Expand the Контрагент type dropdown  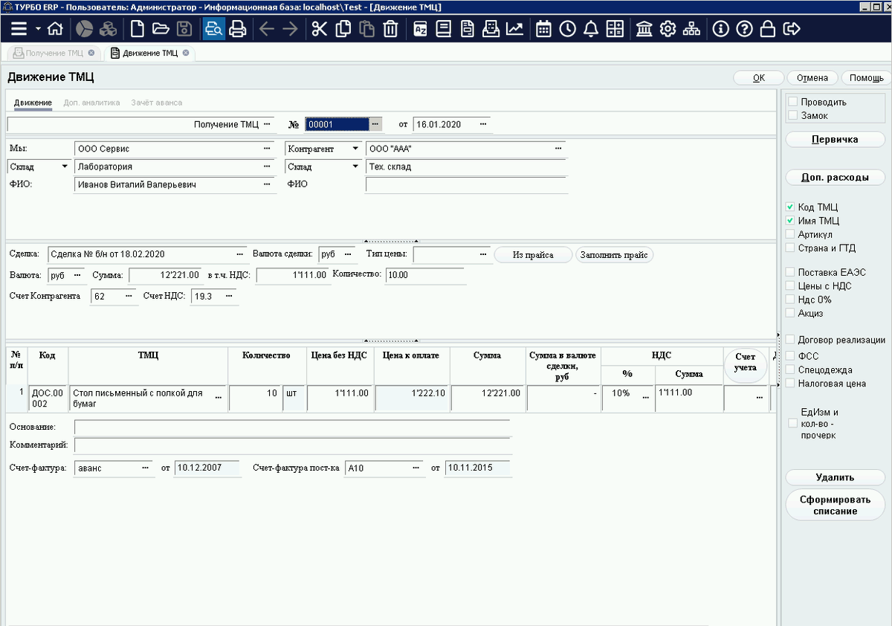pyautogui.click(x=355, y=149)
